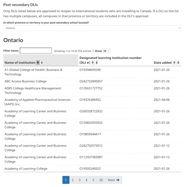Screen dimensions: 185x187
Task: Click DLI number O135631727752
Action: [91, 88]
